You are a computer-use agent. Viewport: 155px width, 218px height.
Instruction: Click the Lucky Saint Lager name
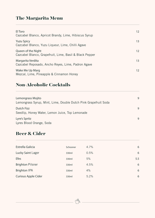[27, 153]
